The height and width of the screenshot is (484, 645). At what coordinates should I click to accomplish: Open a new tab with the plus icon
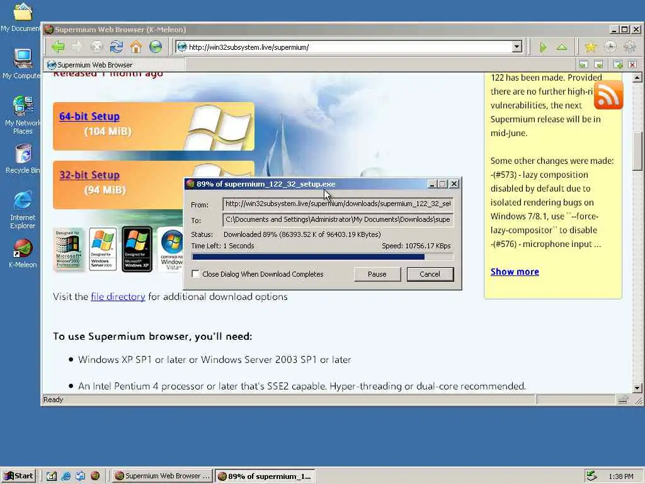618,65
